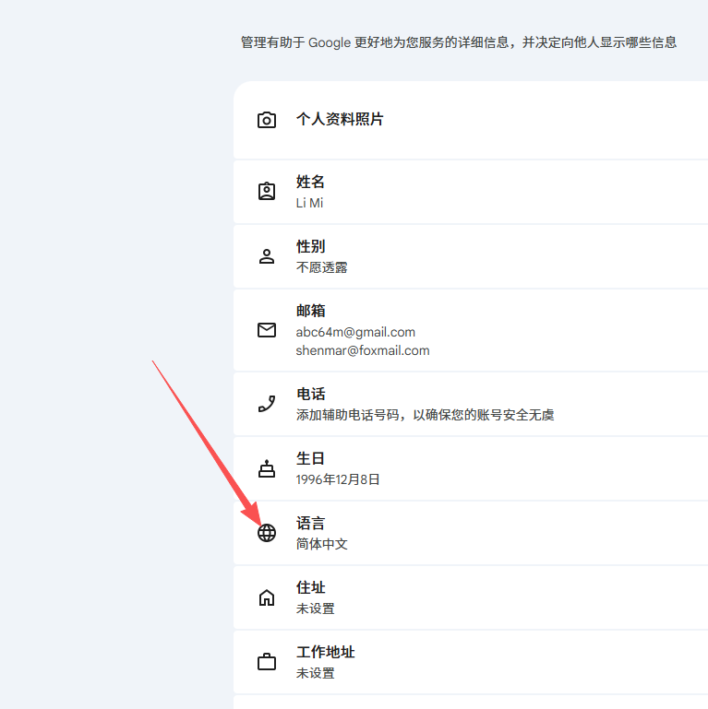This screenshot has width=708, height=709.
Task: Open the birthday date 1996年12月8日
Action: click(338, 479)
